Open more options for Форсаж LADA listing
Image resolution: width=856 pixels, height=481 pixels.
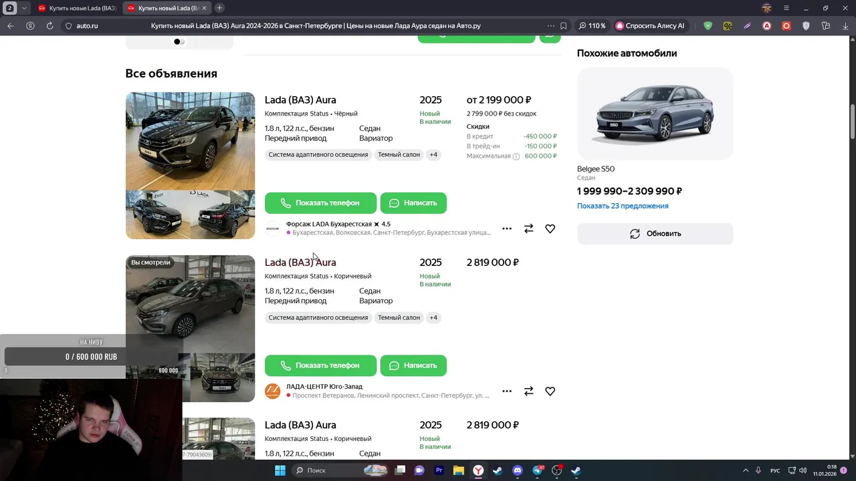tap(507, 228)
